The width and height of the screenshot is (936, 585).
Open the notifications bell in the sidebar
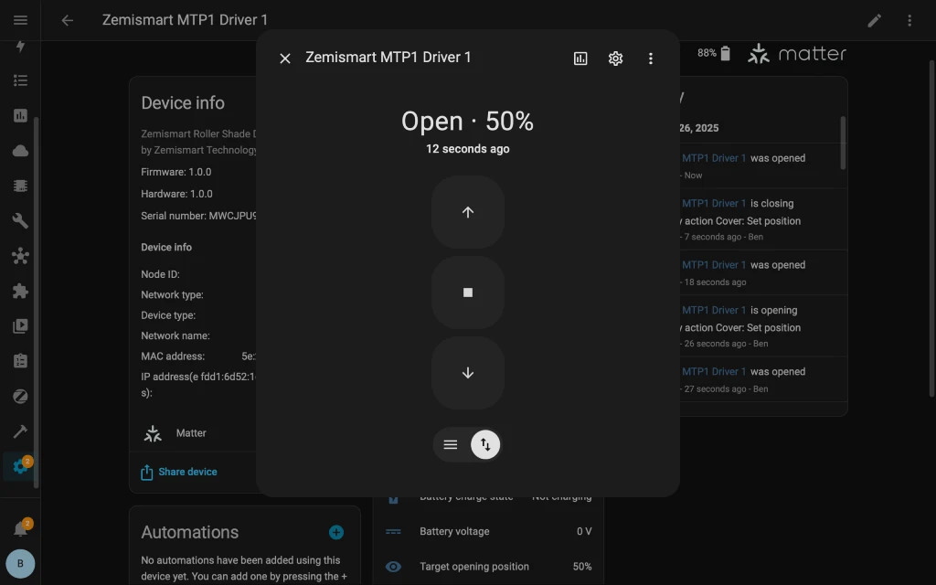[x=20, y=526]
